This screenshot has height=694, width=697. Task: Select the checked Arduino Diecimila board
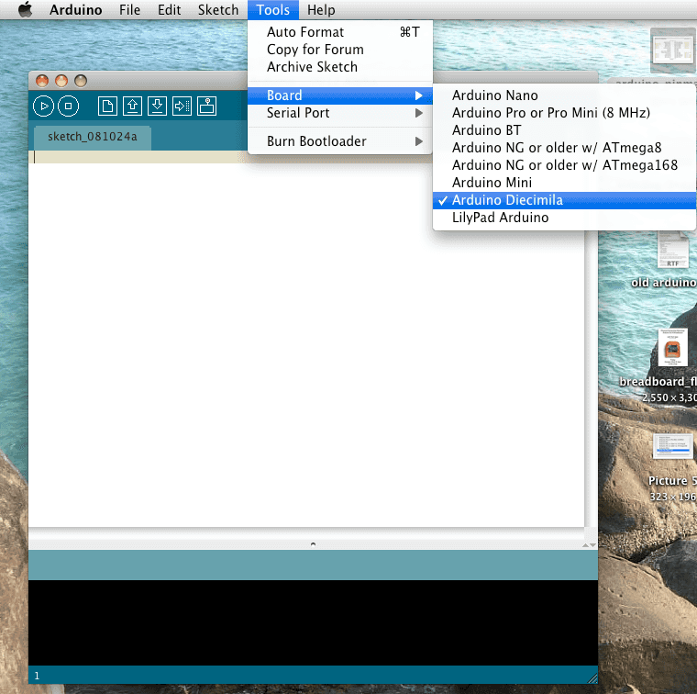pyautogui.click(x=507, y=200)
